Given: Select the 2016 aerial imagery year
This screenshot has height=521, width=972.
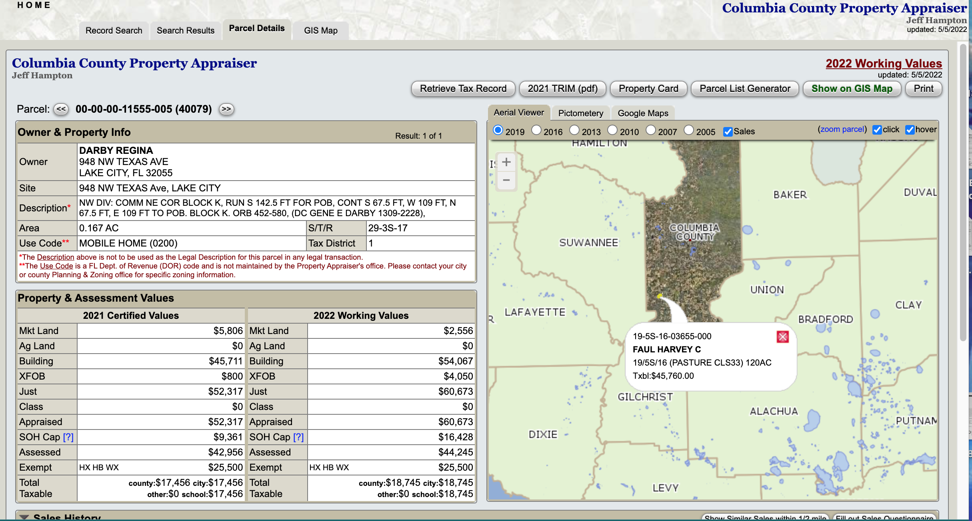Looking at the screenshot, I should click(536, 130).
